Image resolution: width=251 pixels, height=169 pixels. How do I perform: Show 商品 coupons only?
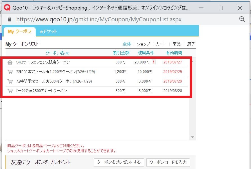coord(176,44)
